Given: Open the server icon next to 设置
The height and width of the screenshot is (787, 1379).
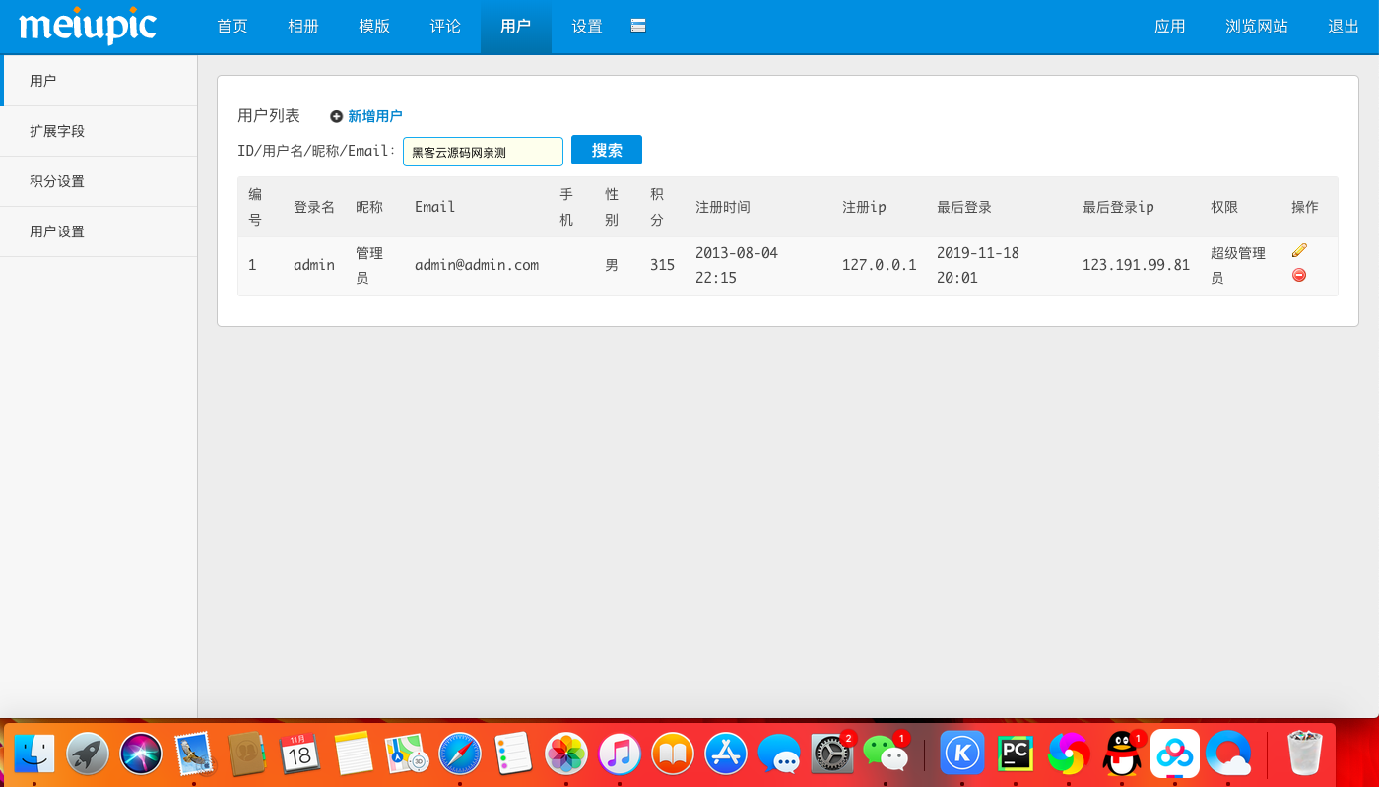Looking at the screenshot, I should (638, 26).
